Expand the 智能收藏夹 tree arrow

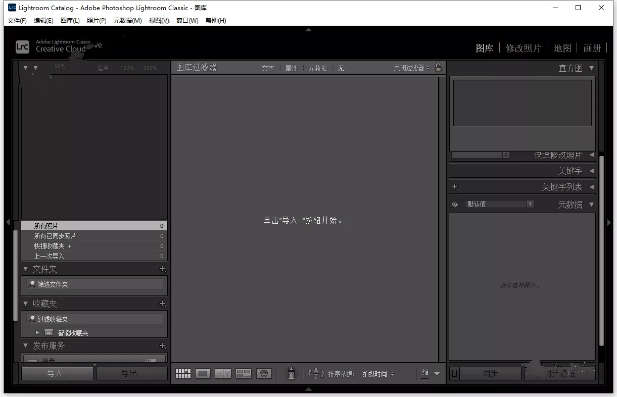[37, 333]
